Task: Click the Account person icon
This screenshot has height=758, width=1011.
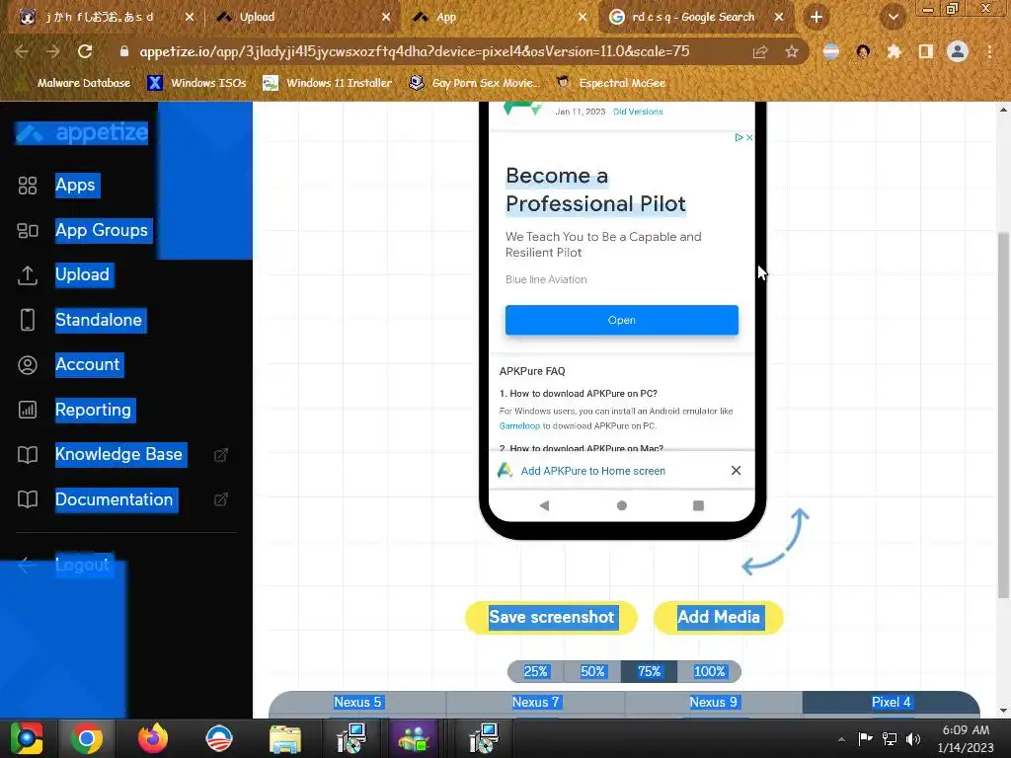Action: point(27,365)
